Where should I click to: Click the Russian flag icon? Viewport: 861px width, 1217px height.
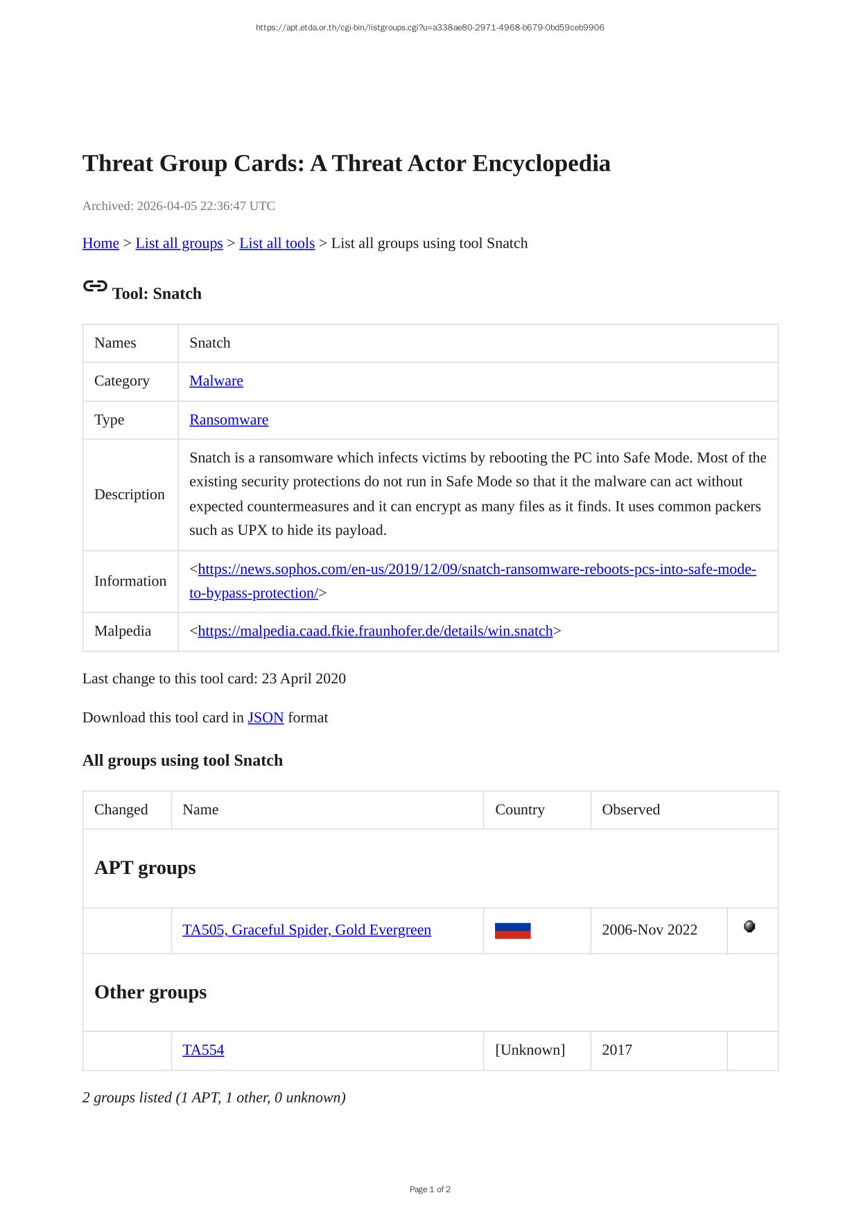(512, 931)
